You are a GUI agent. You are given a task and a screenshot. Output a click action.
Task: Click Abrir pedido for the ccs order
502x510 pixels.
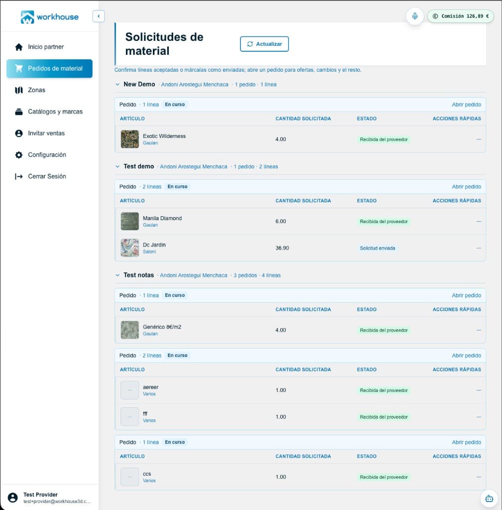tap(466, 442)
